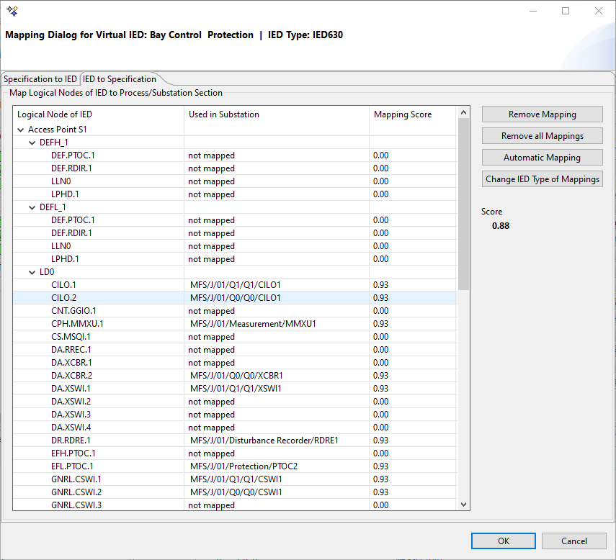Click the scrollbar down arrow
Image resolution: width=616 pixels, height=560 pixels.
tap(463, 505)
